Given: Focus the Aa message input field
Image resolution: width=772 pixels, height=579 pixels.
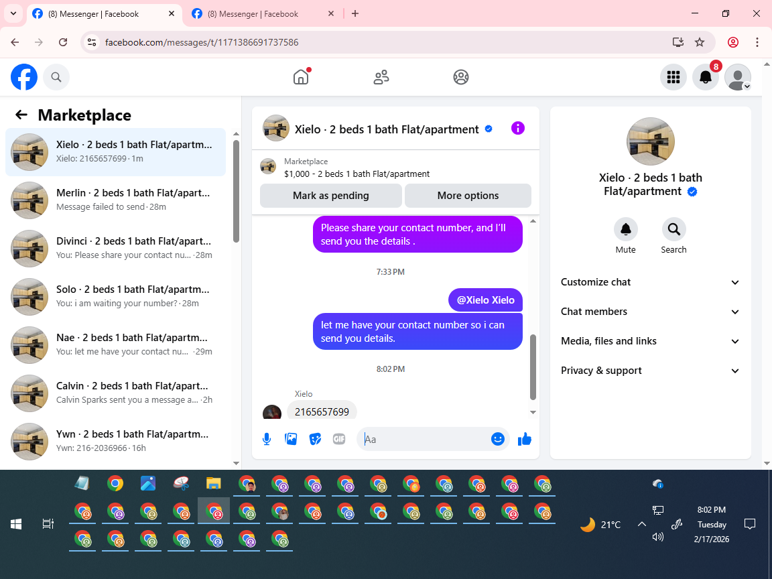Looking at the screenshot, I should pyautogui.click(x=426, y=439).
